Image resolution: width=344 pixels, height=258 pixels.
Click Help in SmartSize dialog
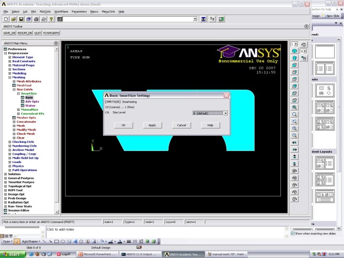tap(210, 125)
